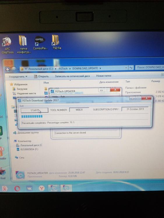Open the Opera browser in taskbar
Screen dimensions: 164x218
click(17, 189)
